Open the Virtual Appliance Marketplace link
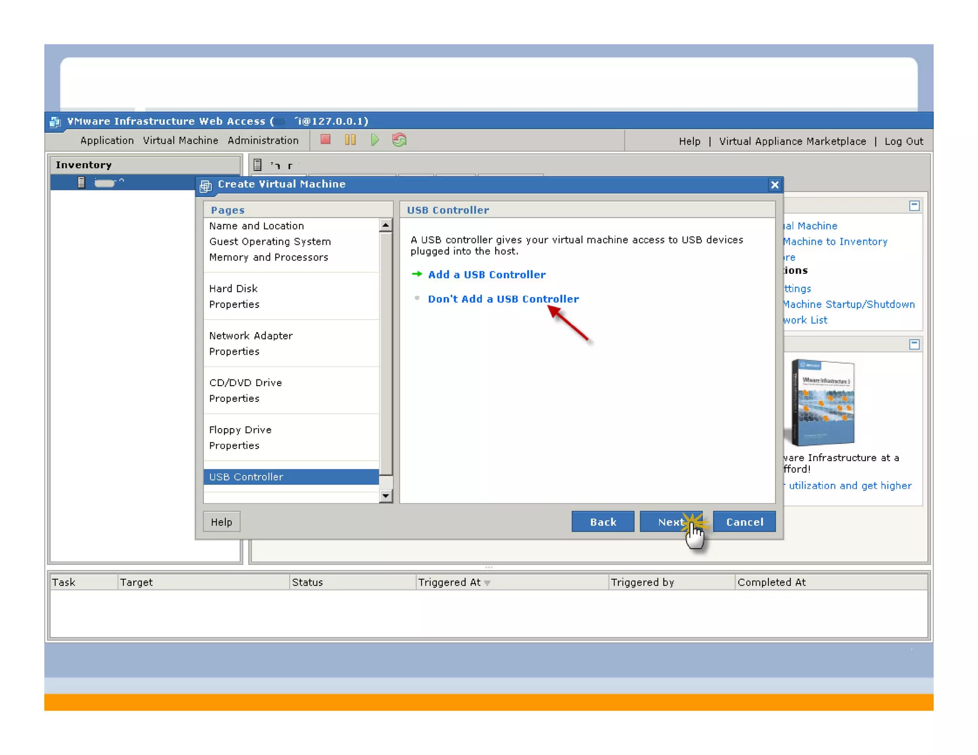The width and height of the screenshot is (978, 755). (x=792, y=141)
